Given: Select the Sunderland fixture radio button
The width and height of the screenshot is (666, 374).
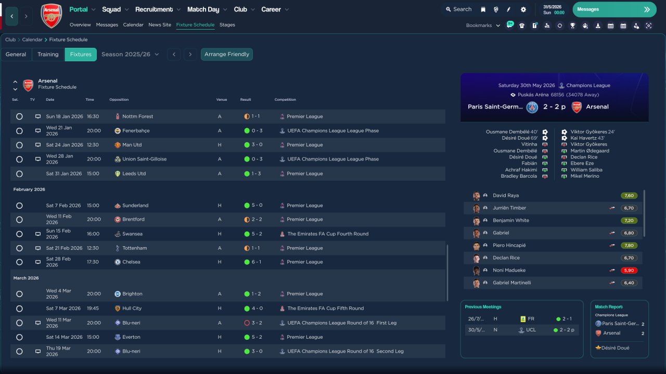Looking at the screenshot, I should (x=19, y=206).
